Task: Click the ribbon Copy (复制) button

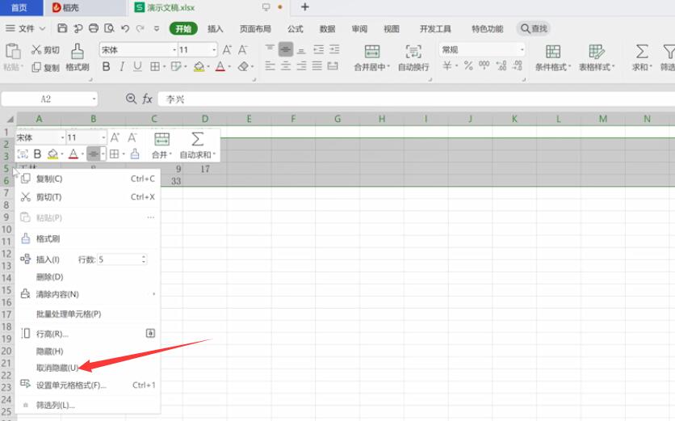Action: click(45, 67)
